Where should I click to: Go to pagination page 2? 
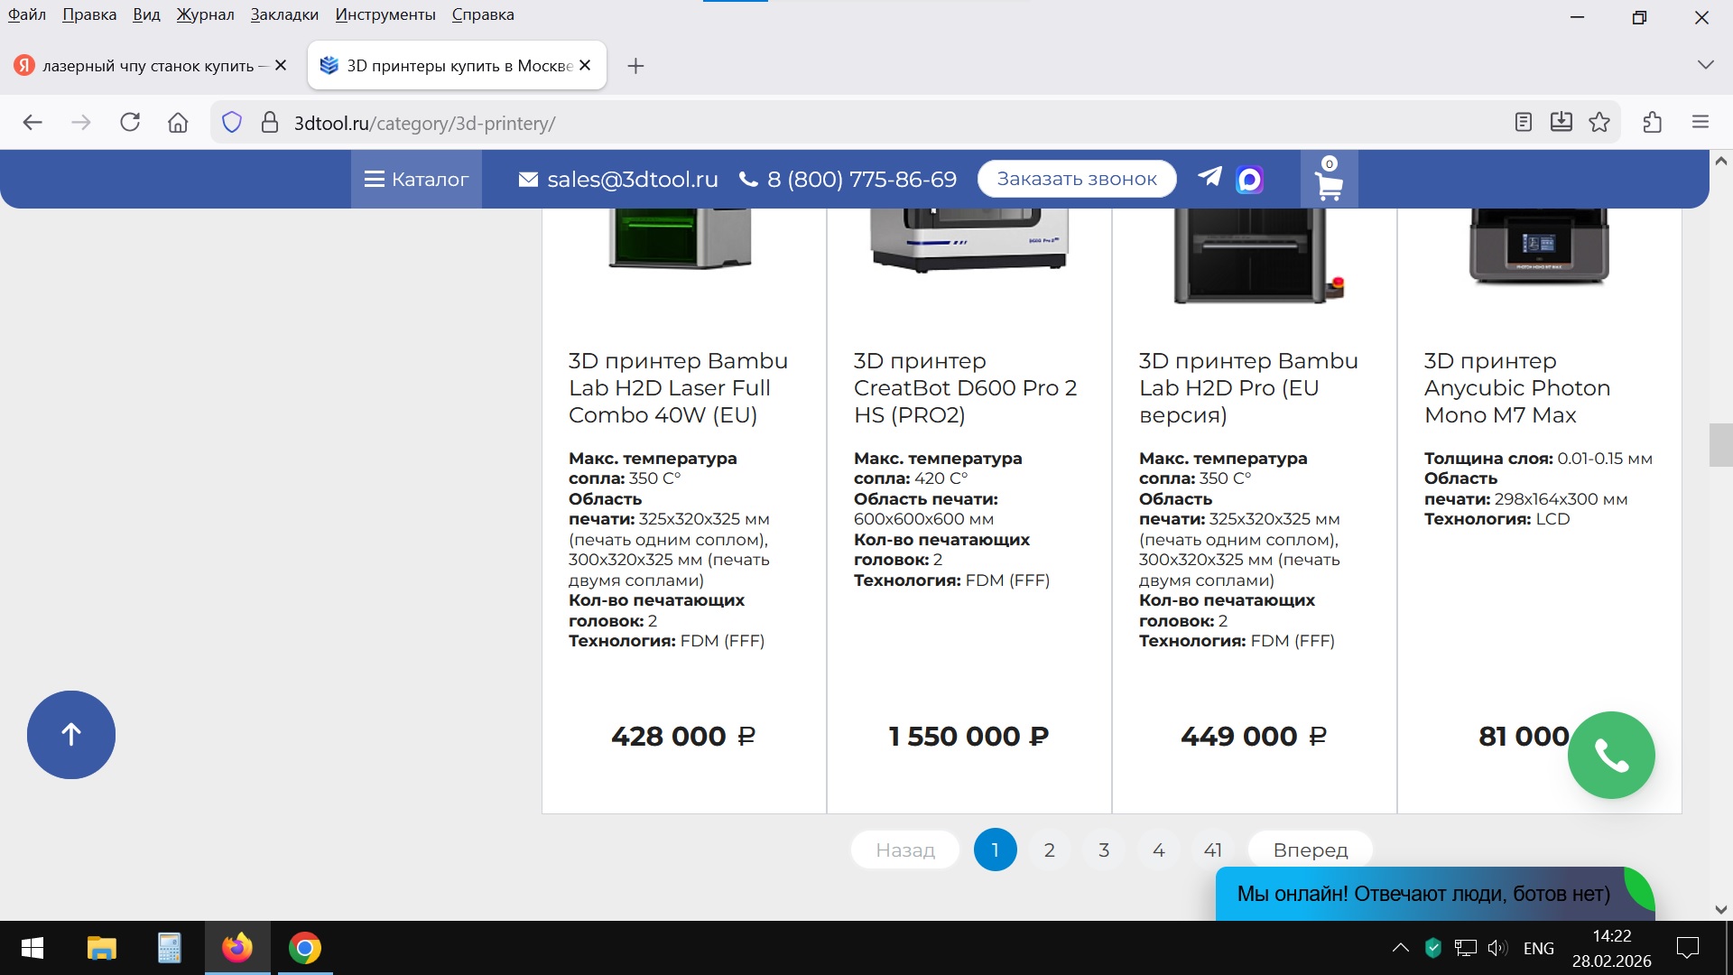tap(1049, 850)
